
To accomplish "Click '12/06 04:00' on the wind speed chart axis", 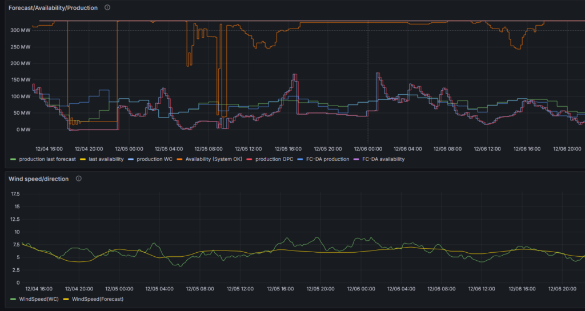I will (401, 289).
